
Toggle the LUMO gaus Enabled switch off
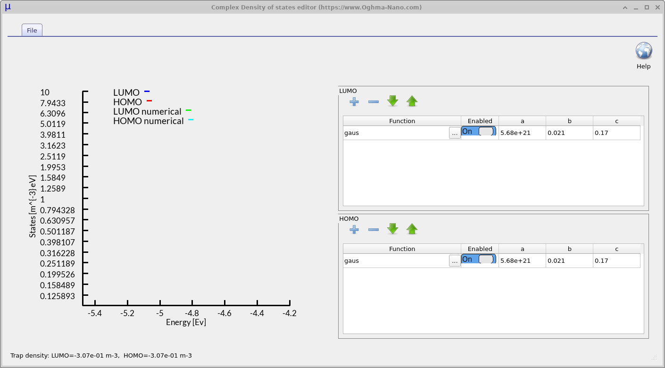(478, 131)
